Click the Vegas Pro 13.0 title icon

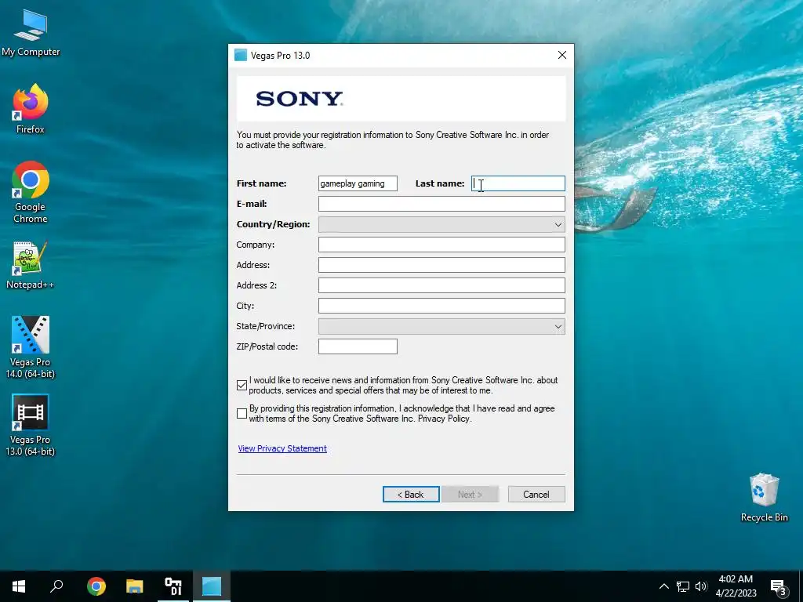point(241,56)
